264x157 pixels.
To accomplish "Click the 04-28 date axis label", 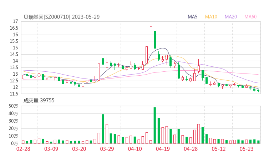I will coord(191,149).
